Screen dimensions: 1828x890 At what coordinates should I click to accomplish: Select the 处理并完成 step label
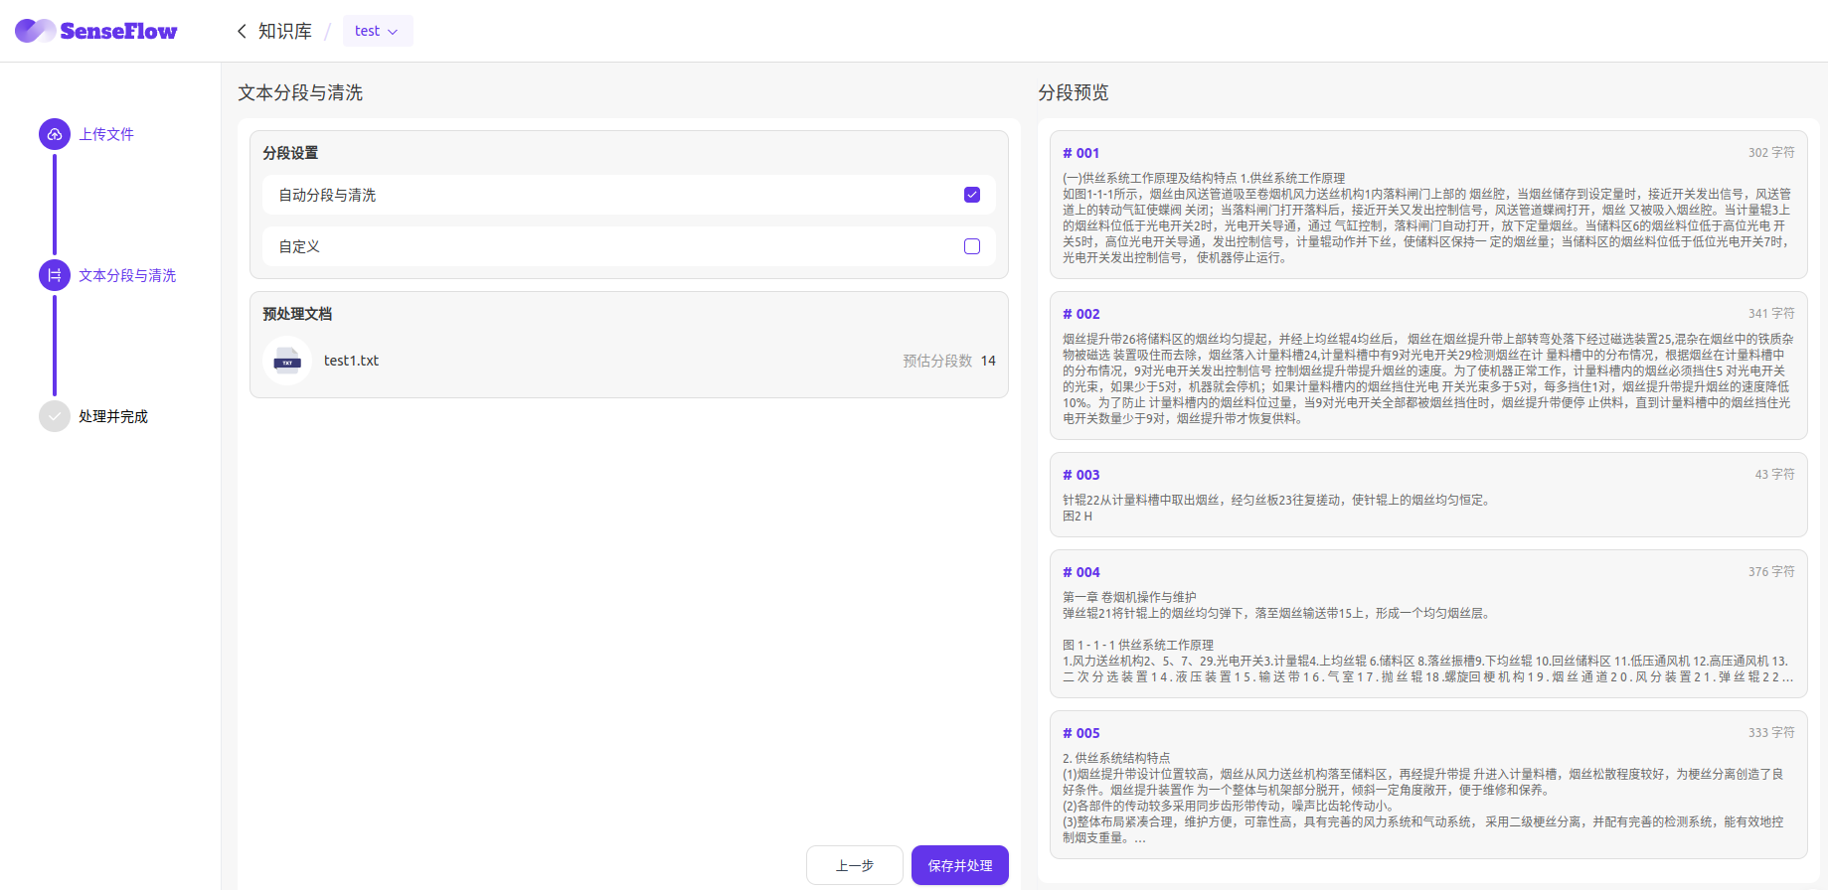113,416
